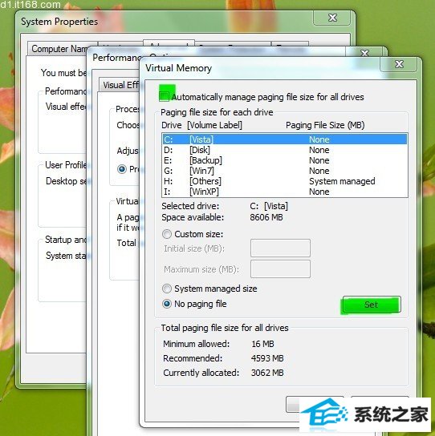
Task: Click the Set button
Action: pos(372,305)
